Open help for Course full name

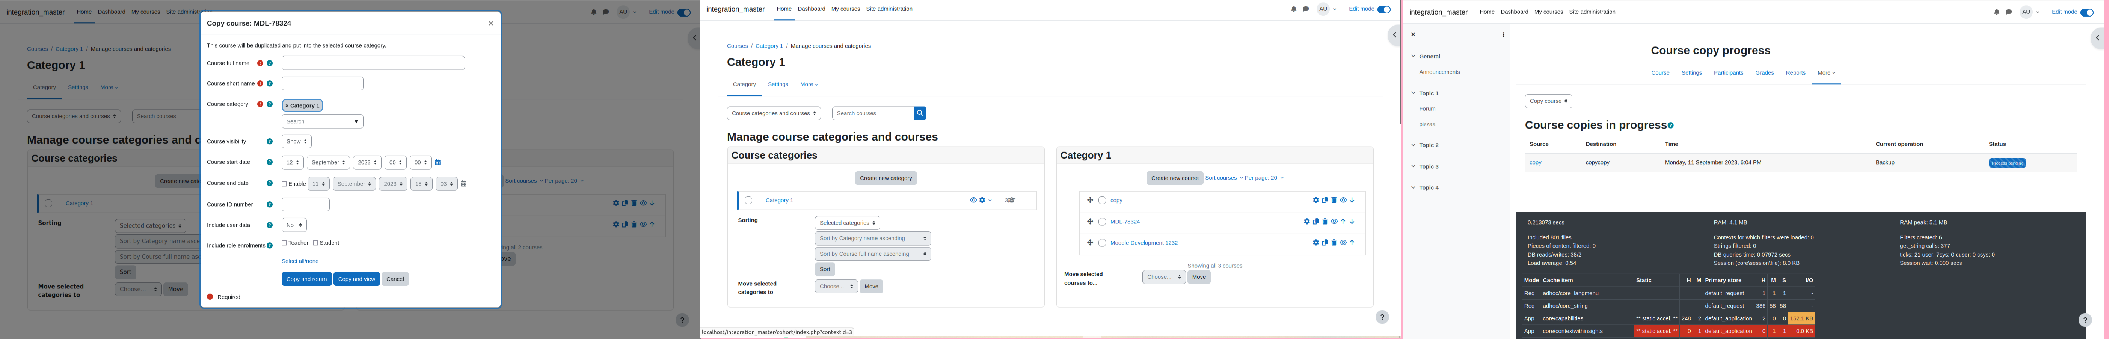point(269,63)
